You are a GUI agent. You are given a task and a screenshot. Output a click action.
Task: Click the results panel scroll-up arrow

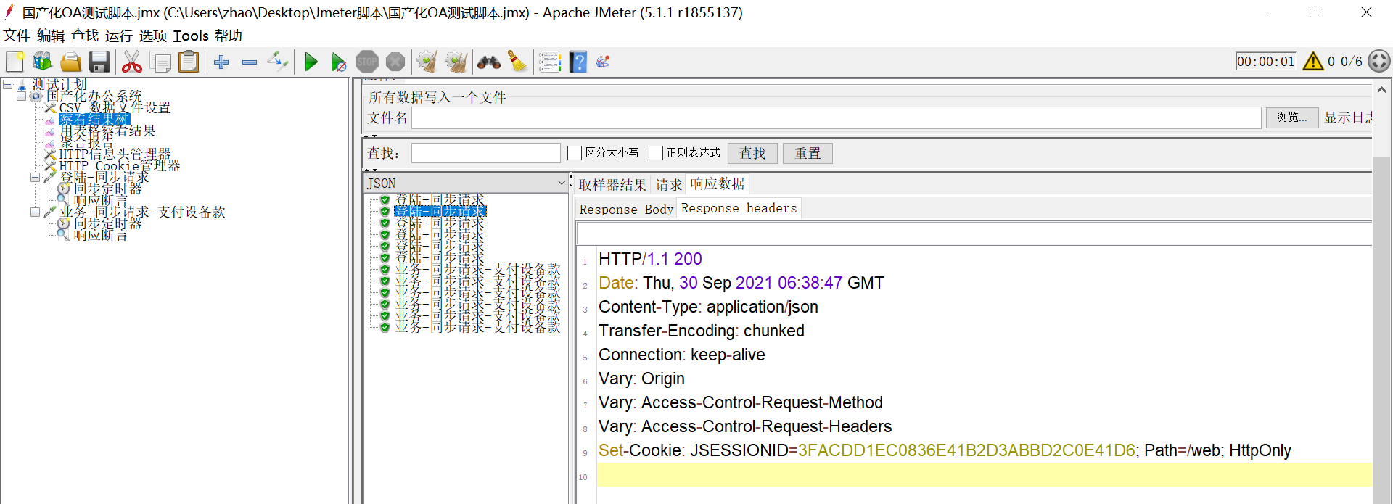1381,90
